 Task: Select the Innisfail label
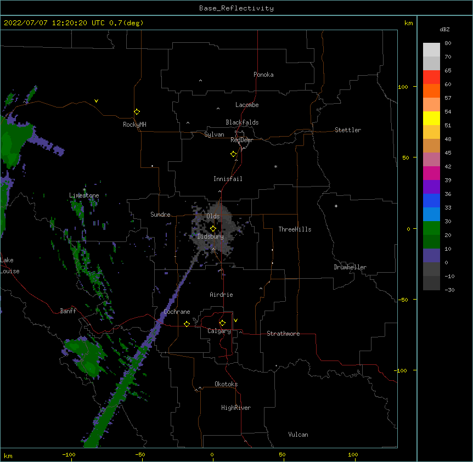pos(228,179)
